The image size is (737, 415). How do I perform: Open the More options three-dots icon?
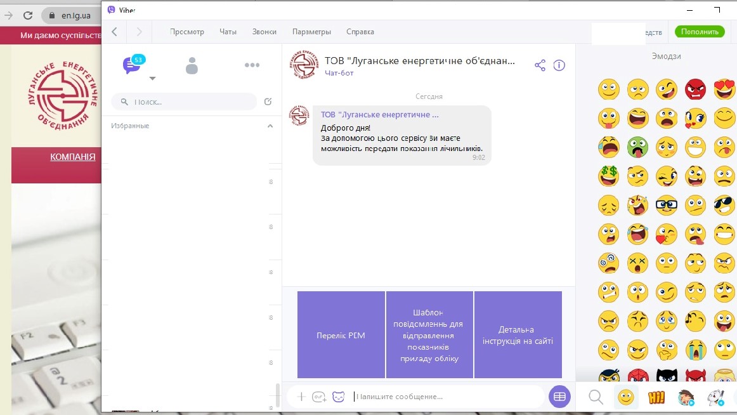(252, 65)
